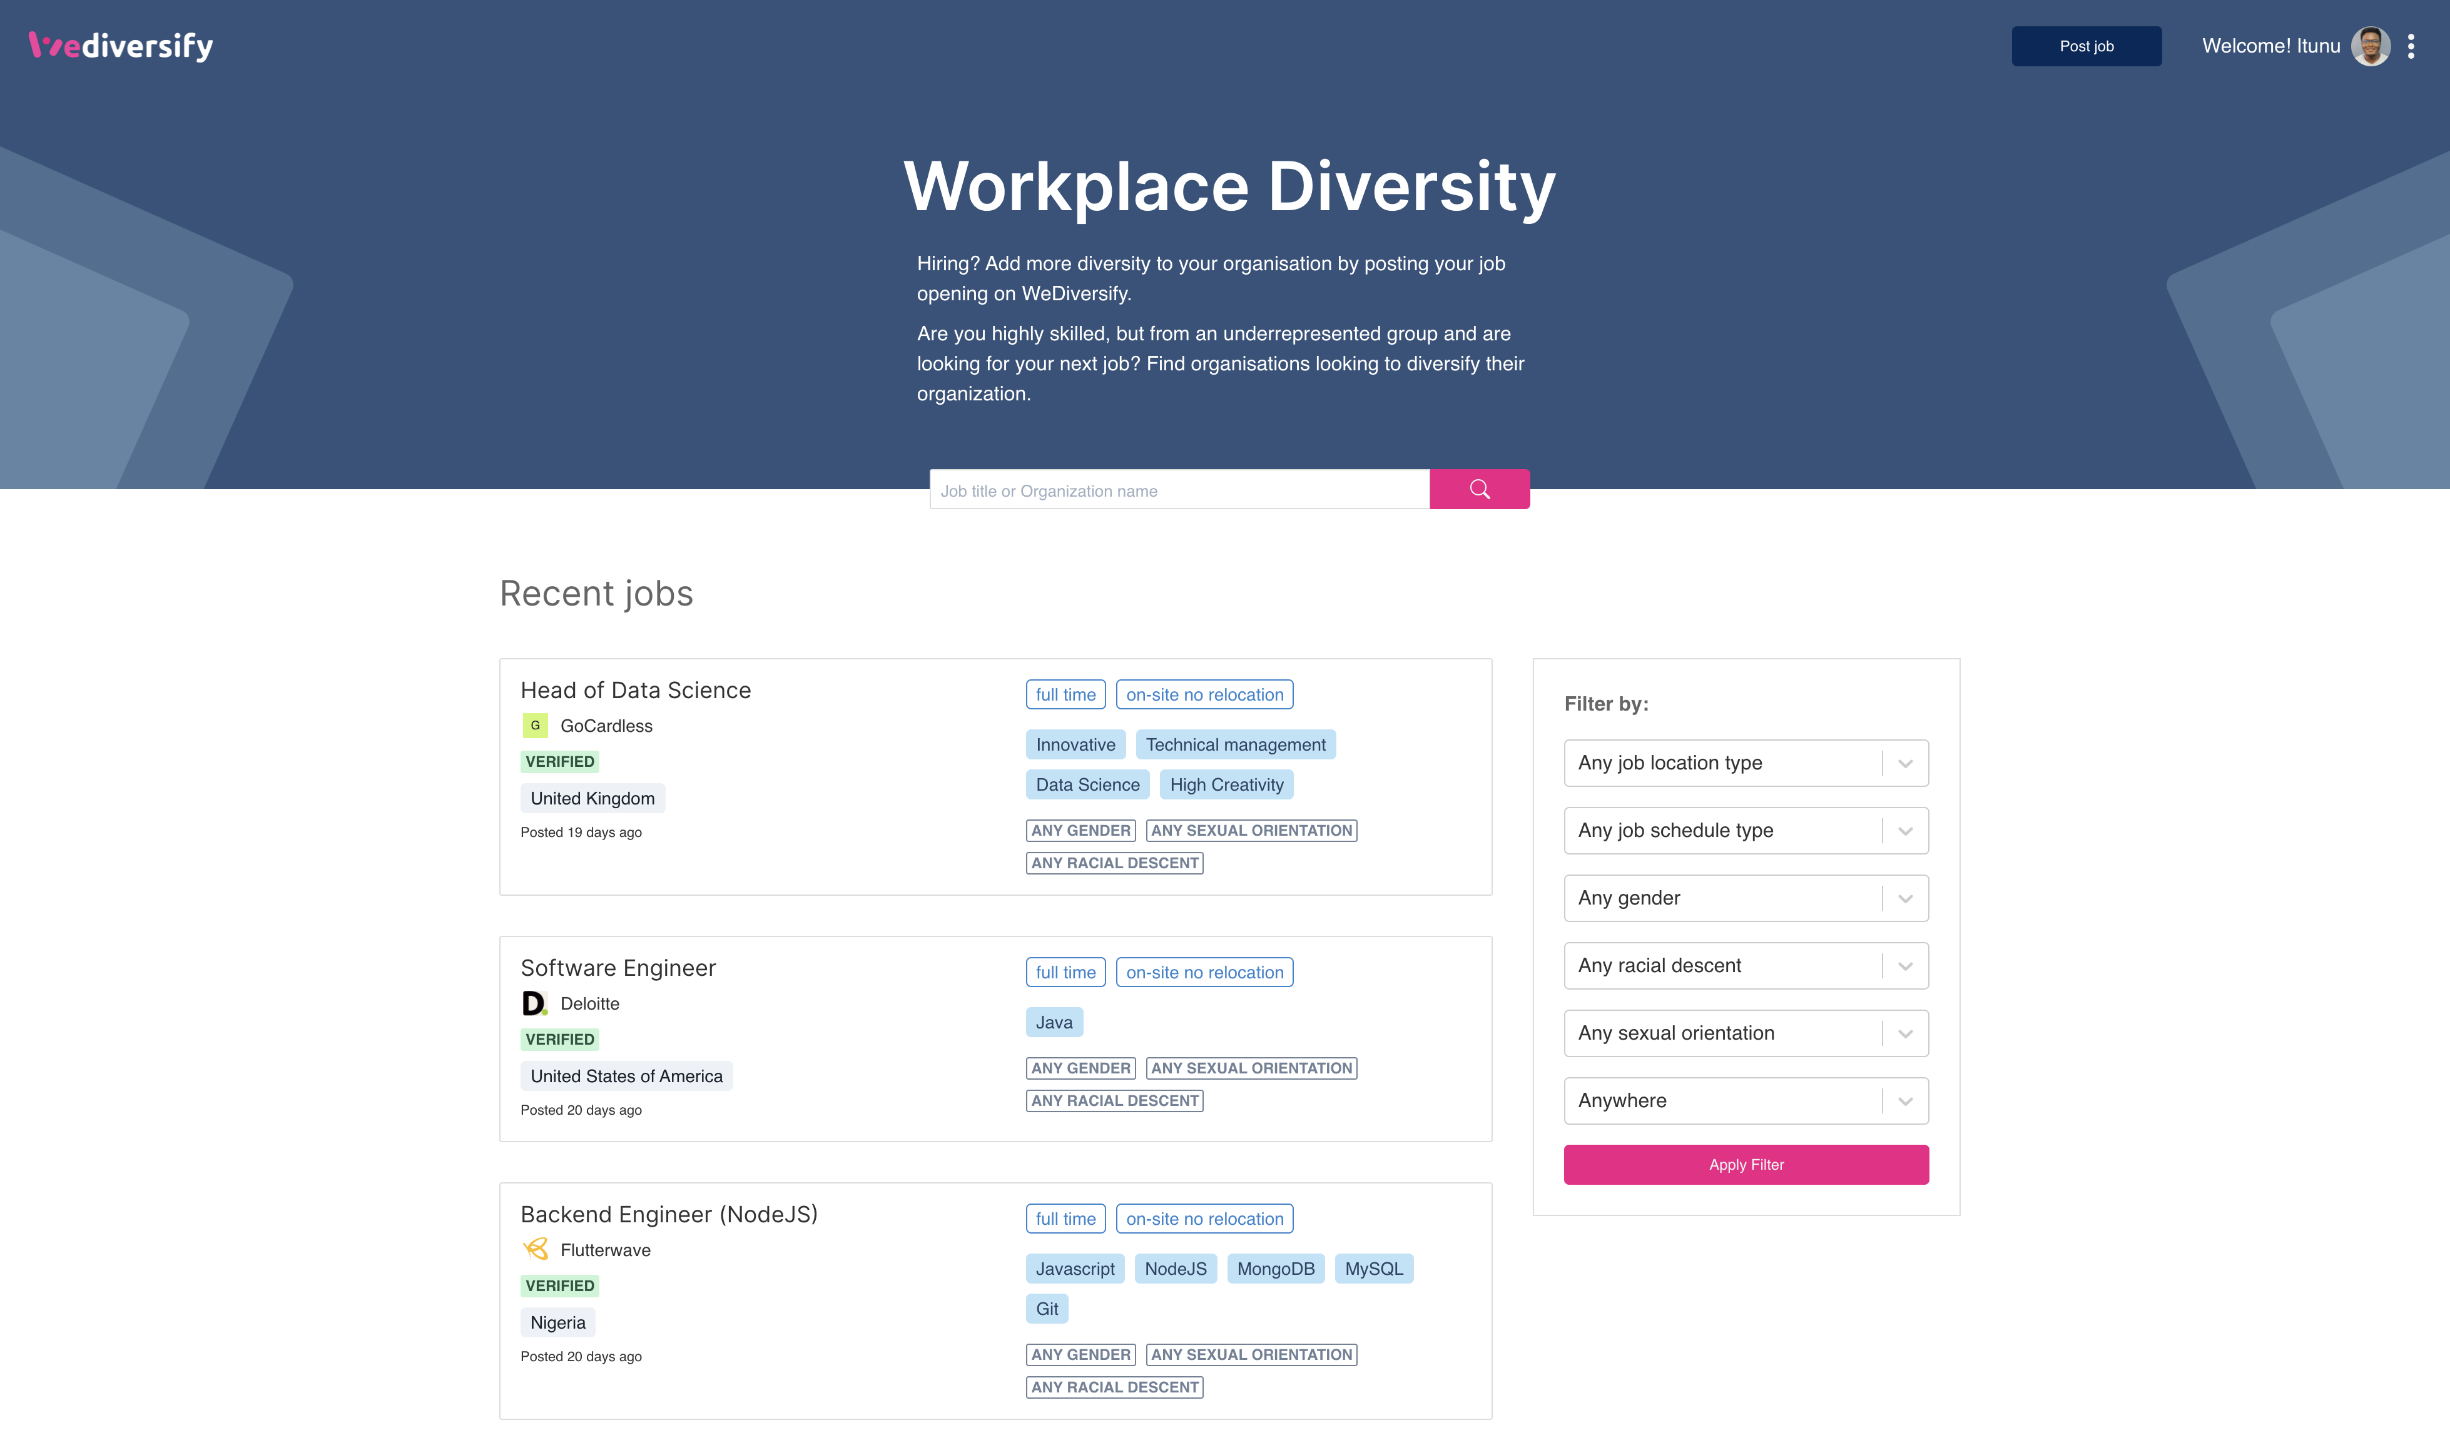Open the Backend Engineer (NodeJS) job listing

tap(669, 1214)
